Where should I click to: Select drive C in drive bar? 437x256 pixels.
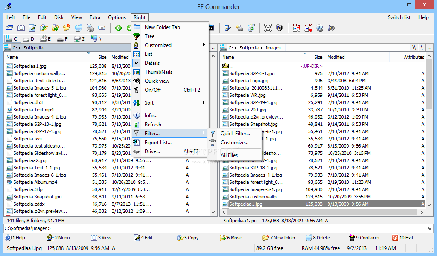click(12, 39)
